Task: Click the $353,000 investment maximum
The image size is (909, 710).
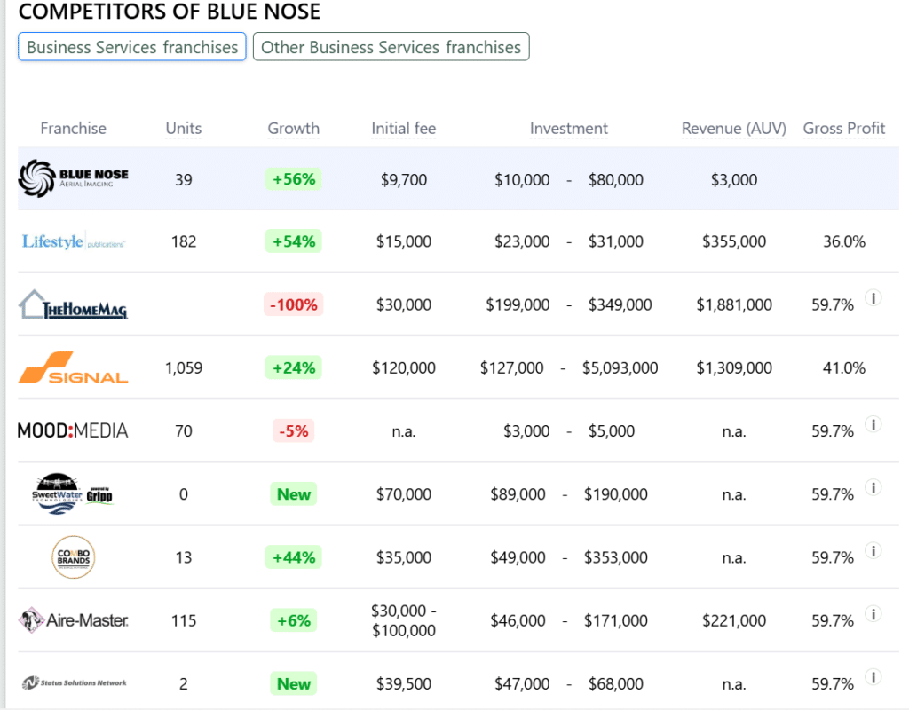Action: (616, 557)
